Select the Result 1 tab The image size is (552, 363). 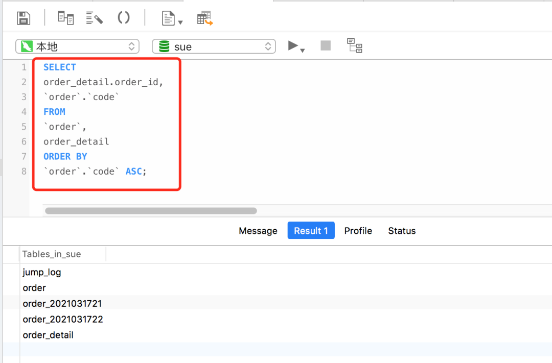(311, 231)
